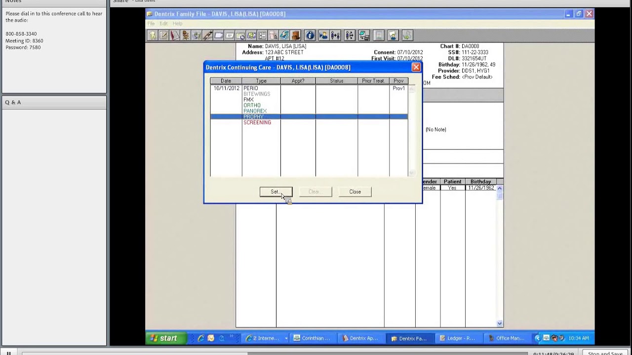Click the greyed-out portrait toolbar icon
Image resolution: width=632 pixels, height=355 pixels.
[379, 35]
